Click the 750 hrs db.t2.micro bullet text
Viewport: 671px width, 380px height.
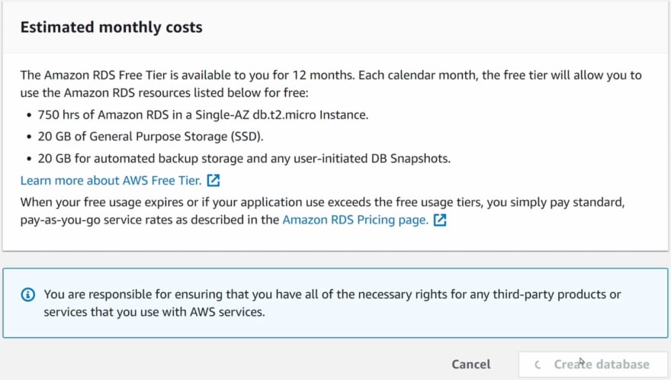pos(203,114)
